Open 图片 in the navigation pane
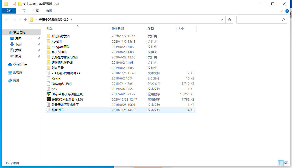Image resolution: width=292 pixels, height=168 pixels. 18,56
